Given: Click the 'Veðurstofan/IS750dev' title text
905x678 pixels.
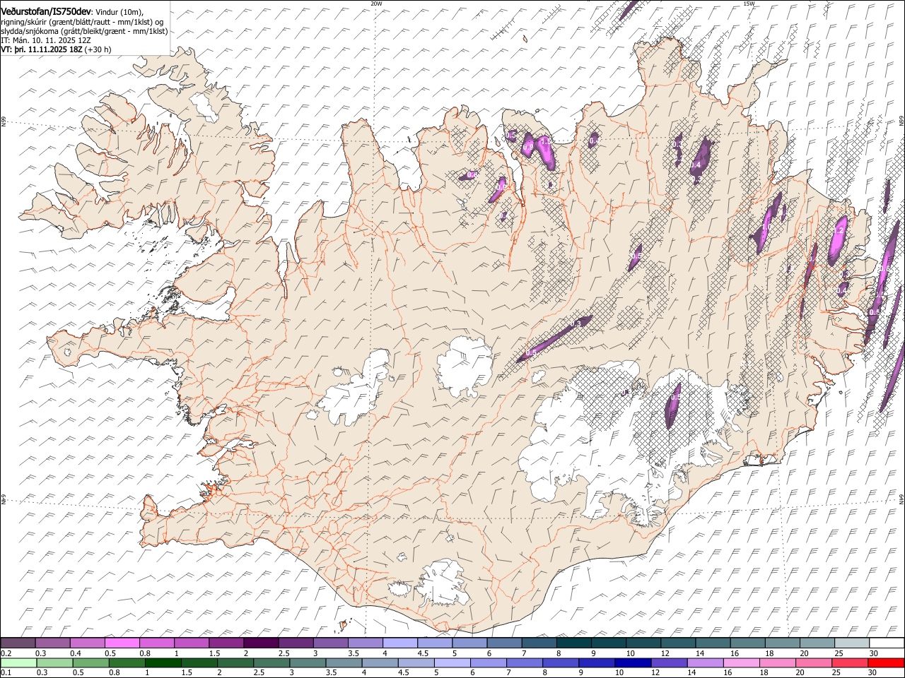Looking at the screenshot, I should [46, 10].
